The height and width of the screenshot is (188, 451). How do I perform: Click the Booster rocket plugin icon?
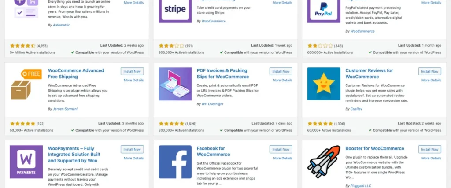pyautogui.click(x=324, y=162)
